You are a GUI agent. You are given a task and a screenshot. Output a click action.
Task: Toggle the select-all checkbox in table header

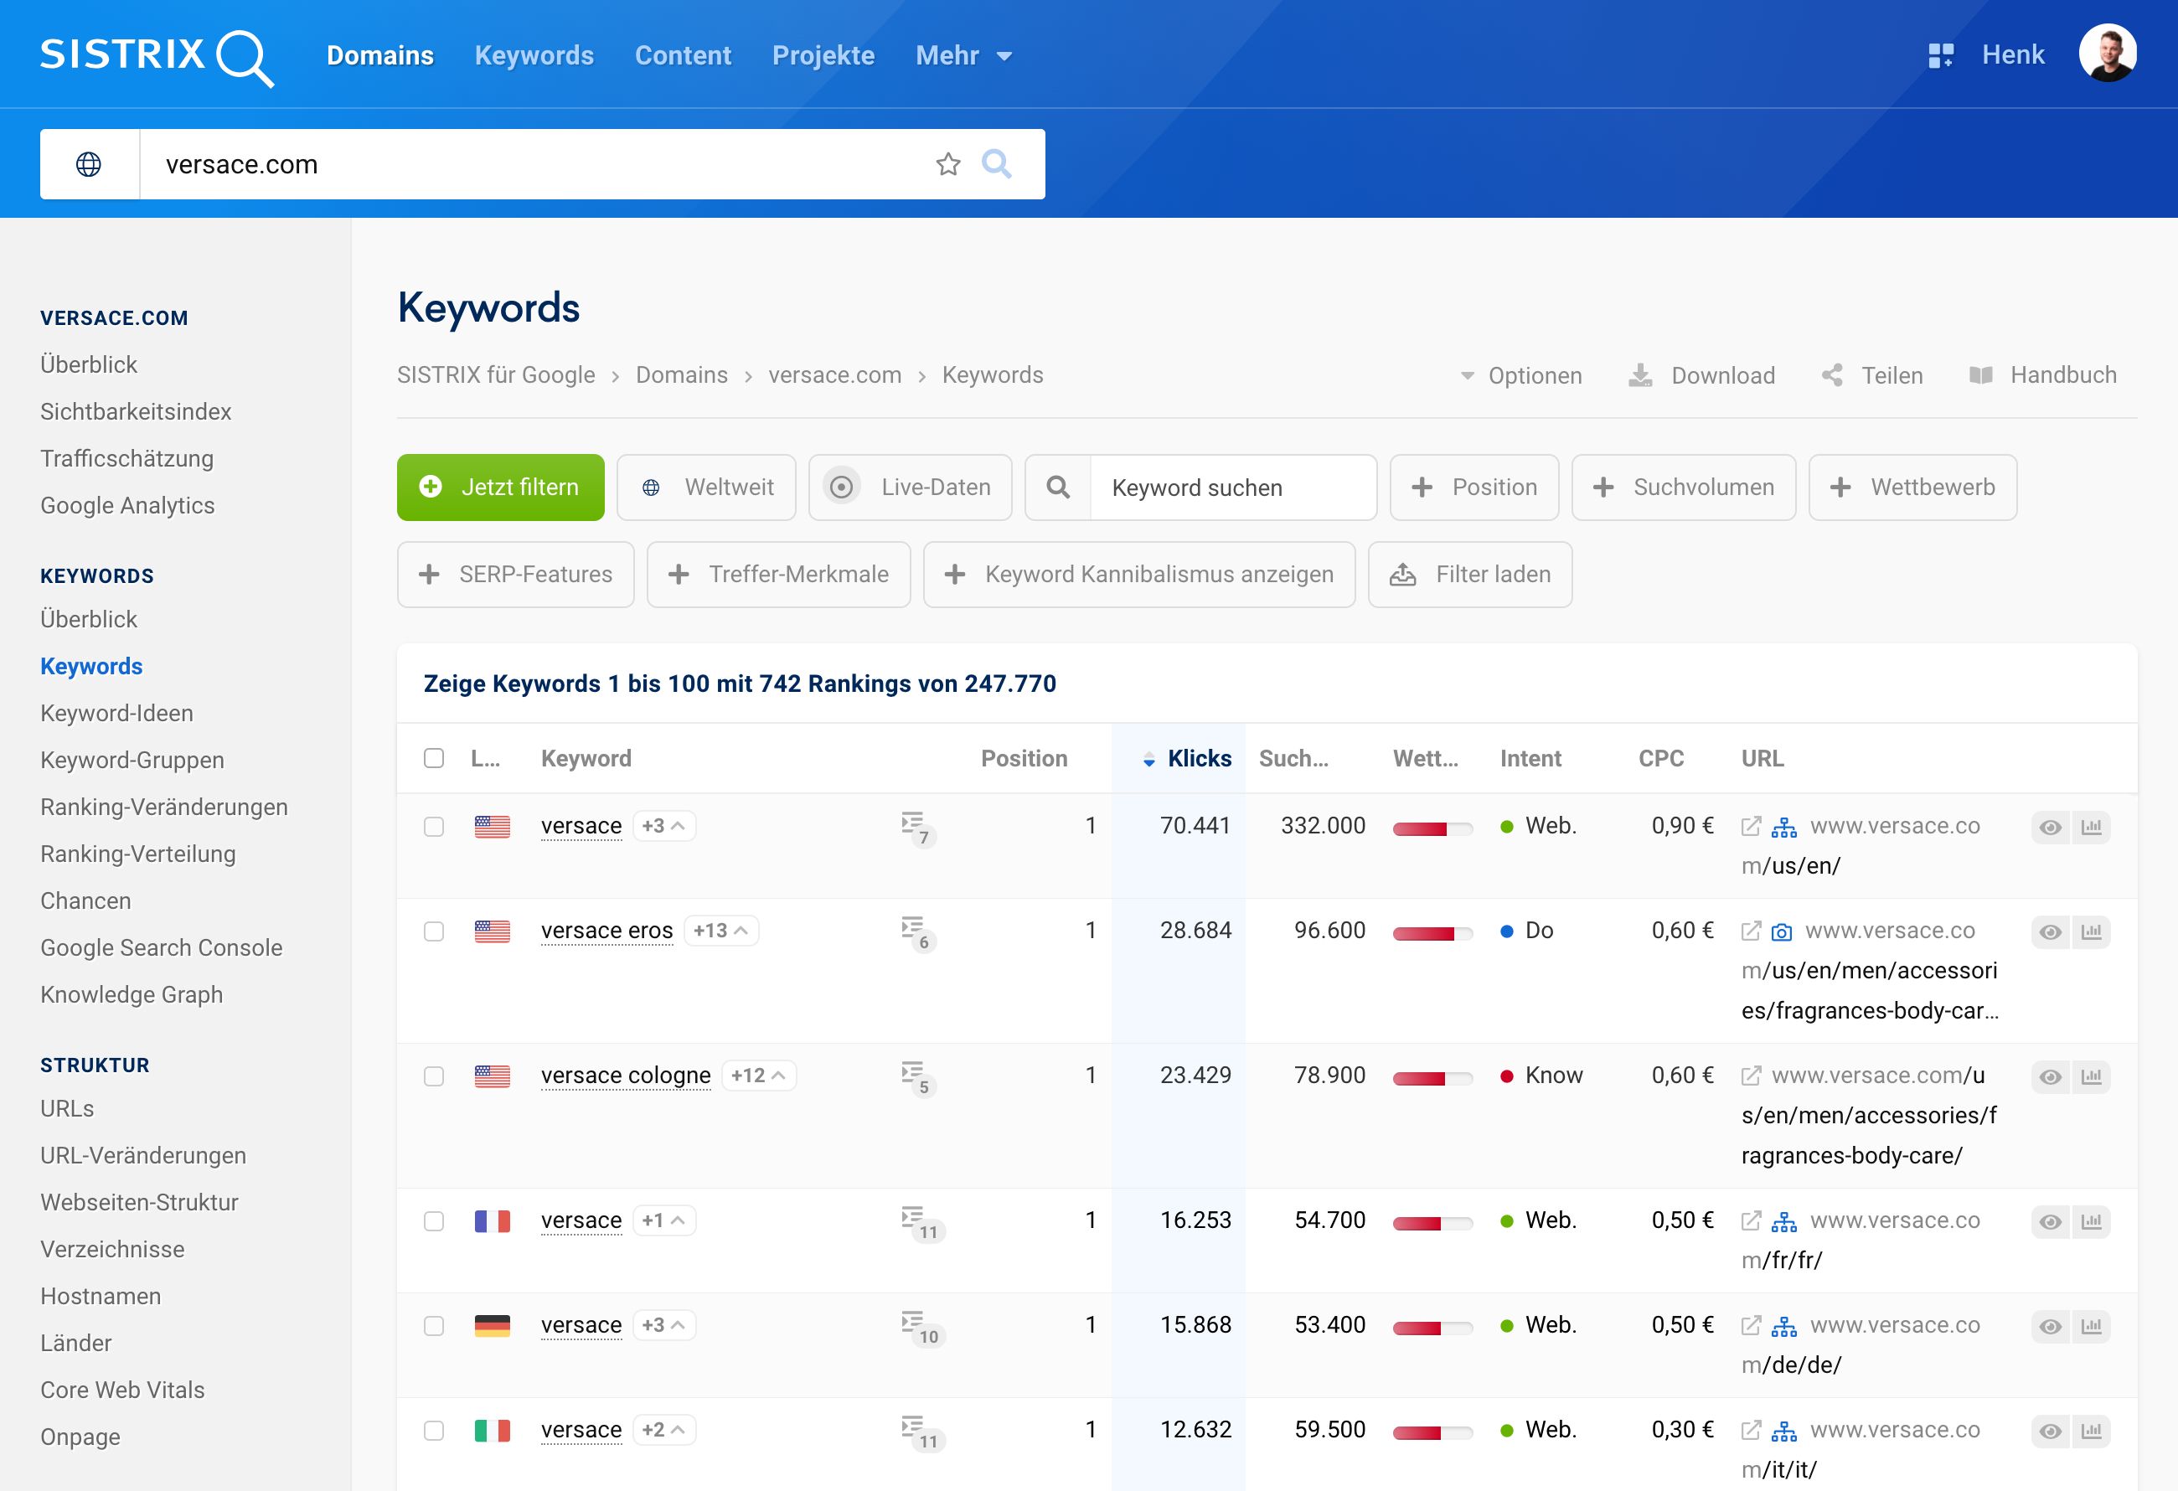coord(434,758)
